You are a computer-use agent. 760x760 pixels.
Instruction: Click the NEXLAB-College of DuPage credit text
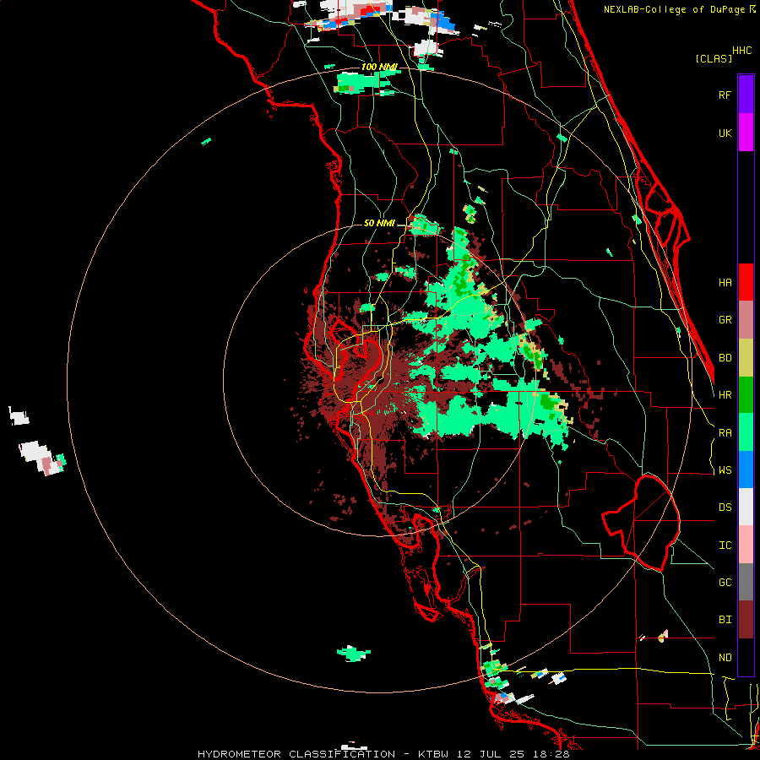tap(674, 9)
